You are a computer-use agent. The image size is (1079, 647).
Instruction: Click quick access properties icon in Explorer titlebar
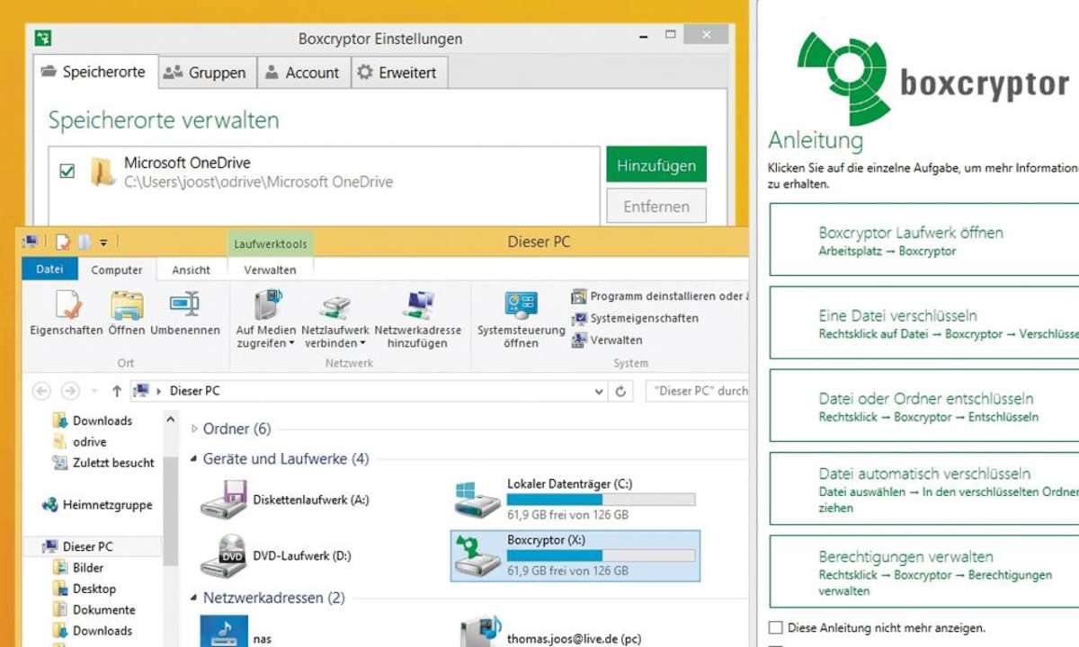click(x=63, y=242)
